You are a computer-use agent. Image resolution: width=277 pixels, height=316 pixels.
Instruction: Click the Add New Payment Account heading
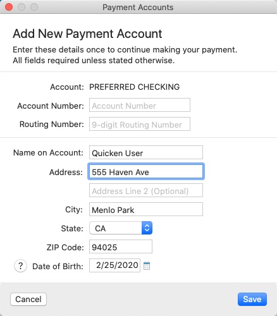pyautogui.click(x=87, y=33)
